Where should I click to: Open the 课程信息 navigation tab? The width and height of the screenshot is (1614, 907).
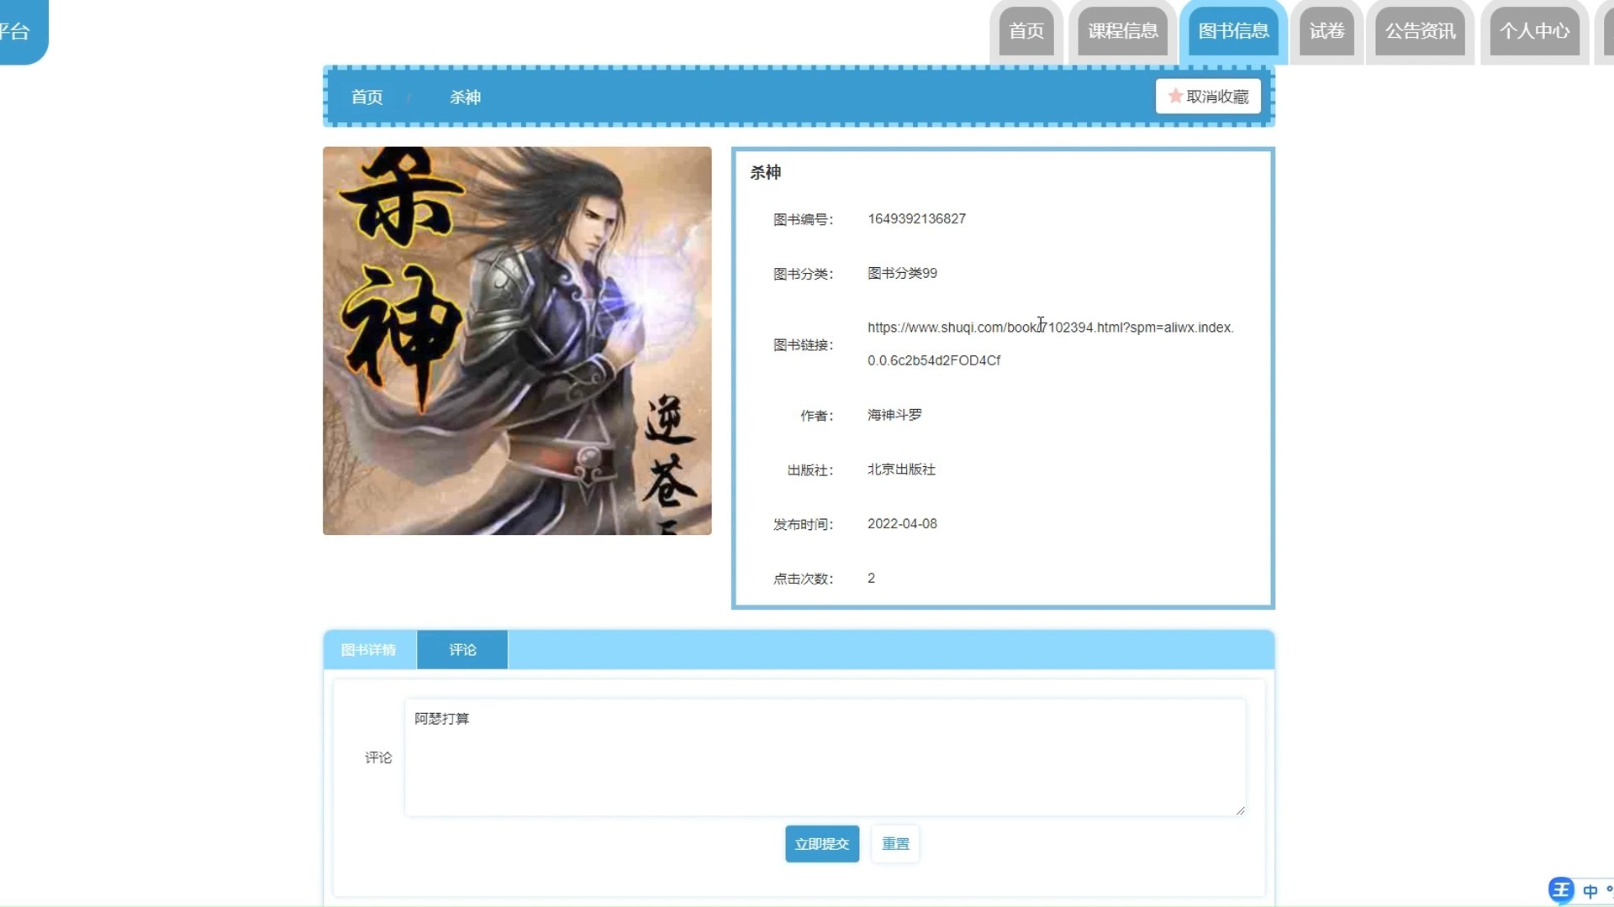(1123, 31)
